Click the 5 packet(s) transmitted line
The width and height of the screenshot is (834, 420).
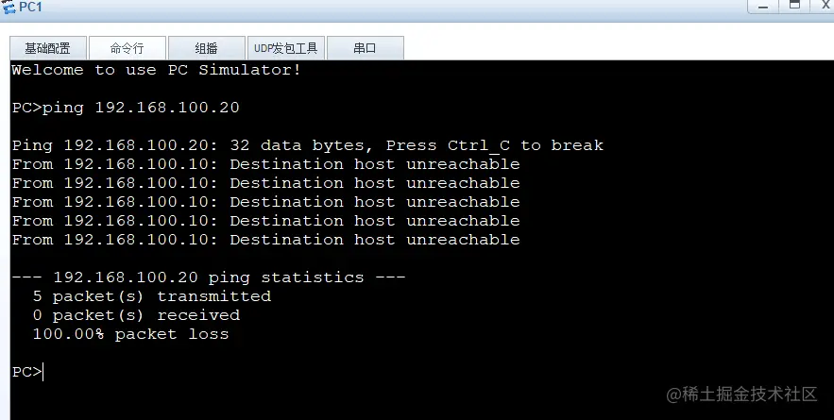(x=151, y=296)
